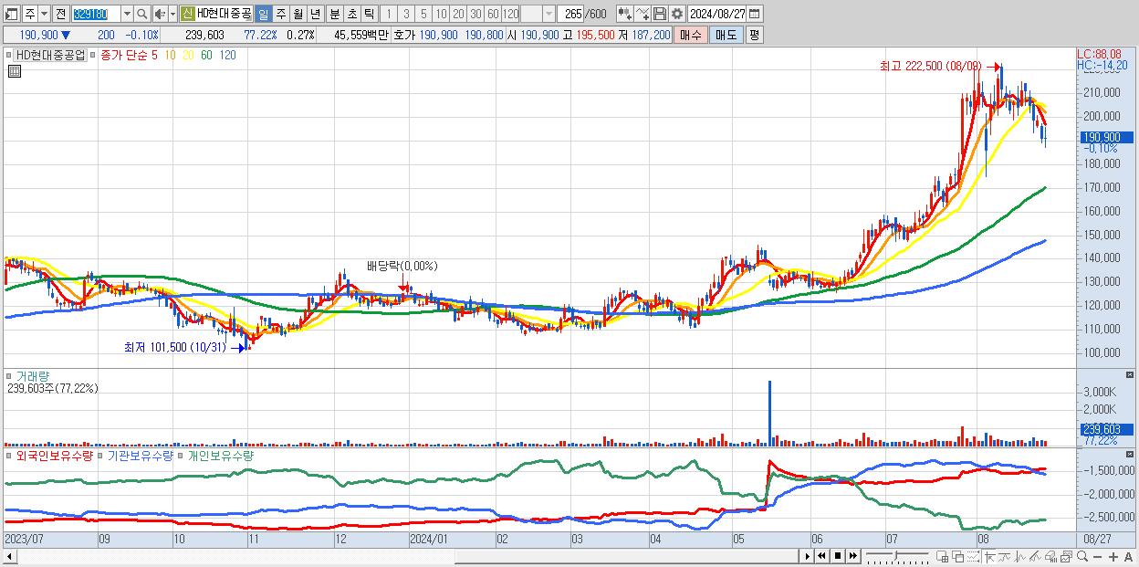Choose the 120 interval button
The image size is (1139, 567).
[511, 15]
